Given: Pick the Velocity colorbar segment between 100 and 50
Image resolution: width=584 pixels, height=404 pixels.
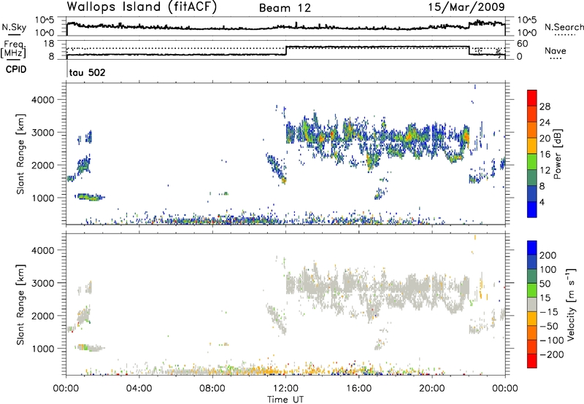Looking at the screenshot, I should point(532,276).
